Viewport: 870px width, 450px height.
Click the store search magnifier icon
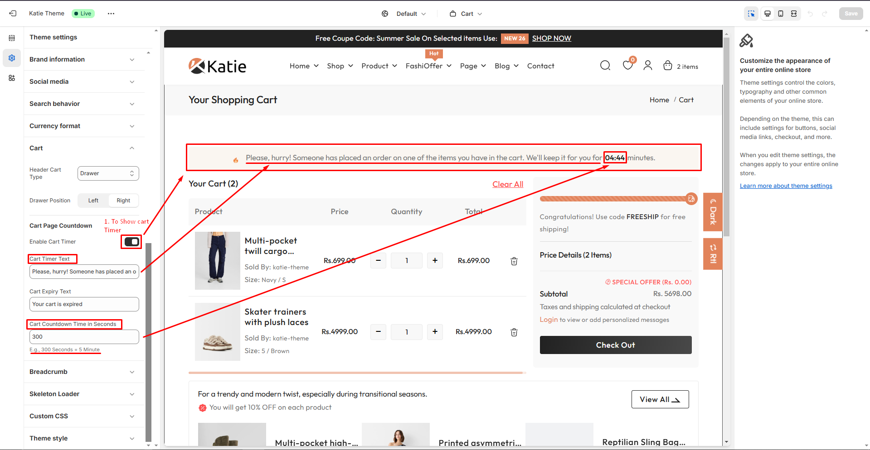pyautogui.click(x=605, y=66)
